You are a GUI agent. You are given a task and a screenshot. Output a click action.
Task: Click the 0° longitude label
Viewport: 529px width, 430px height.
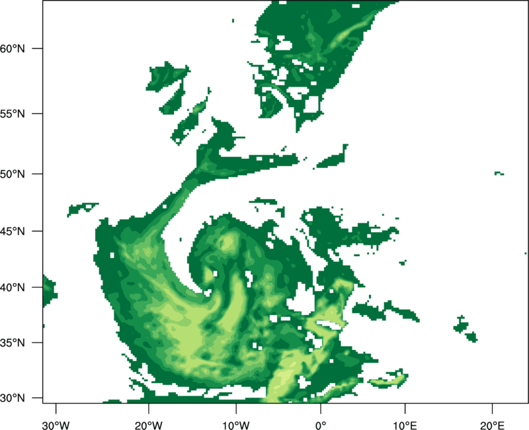point(321,425)
